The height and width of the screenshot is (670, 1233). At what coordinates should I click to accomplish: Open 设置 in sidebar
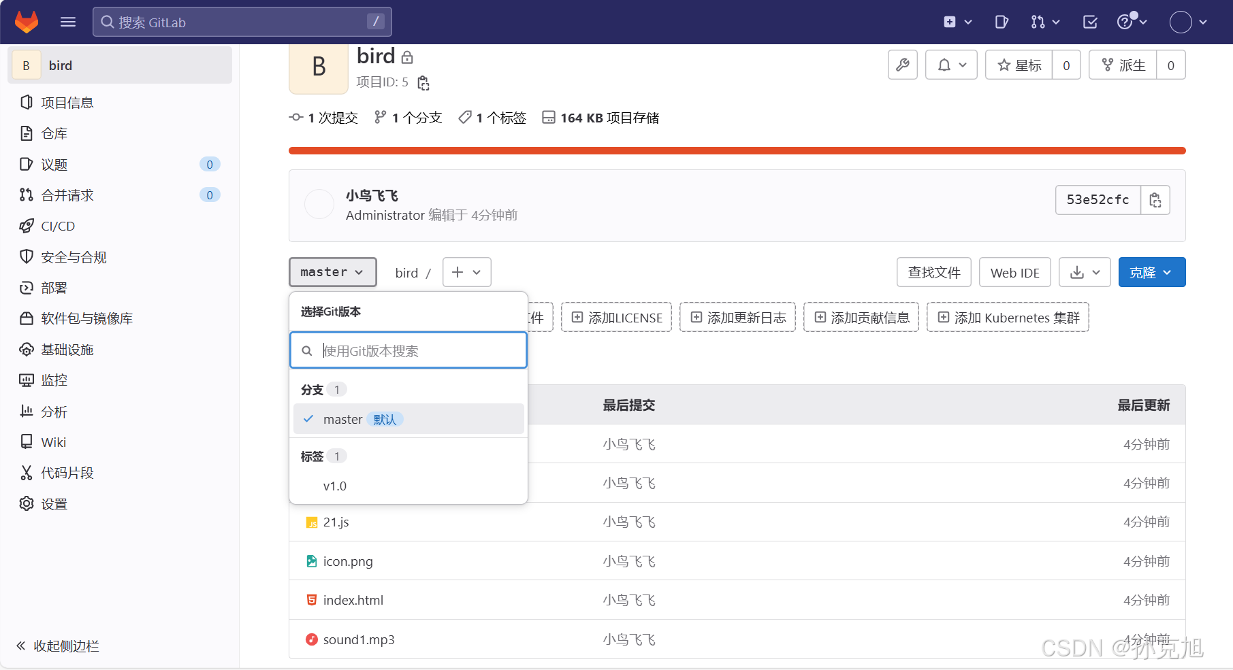coord(54,504)
